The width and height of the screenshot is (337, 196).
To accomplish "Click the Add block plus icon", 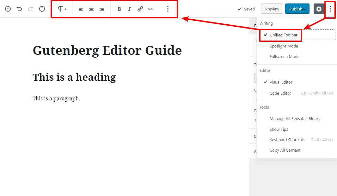I will click(x=8, y=9).
